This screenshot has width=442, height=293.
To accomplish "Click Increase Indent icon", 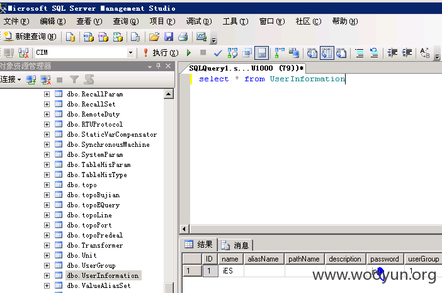I will pos(407,53).
